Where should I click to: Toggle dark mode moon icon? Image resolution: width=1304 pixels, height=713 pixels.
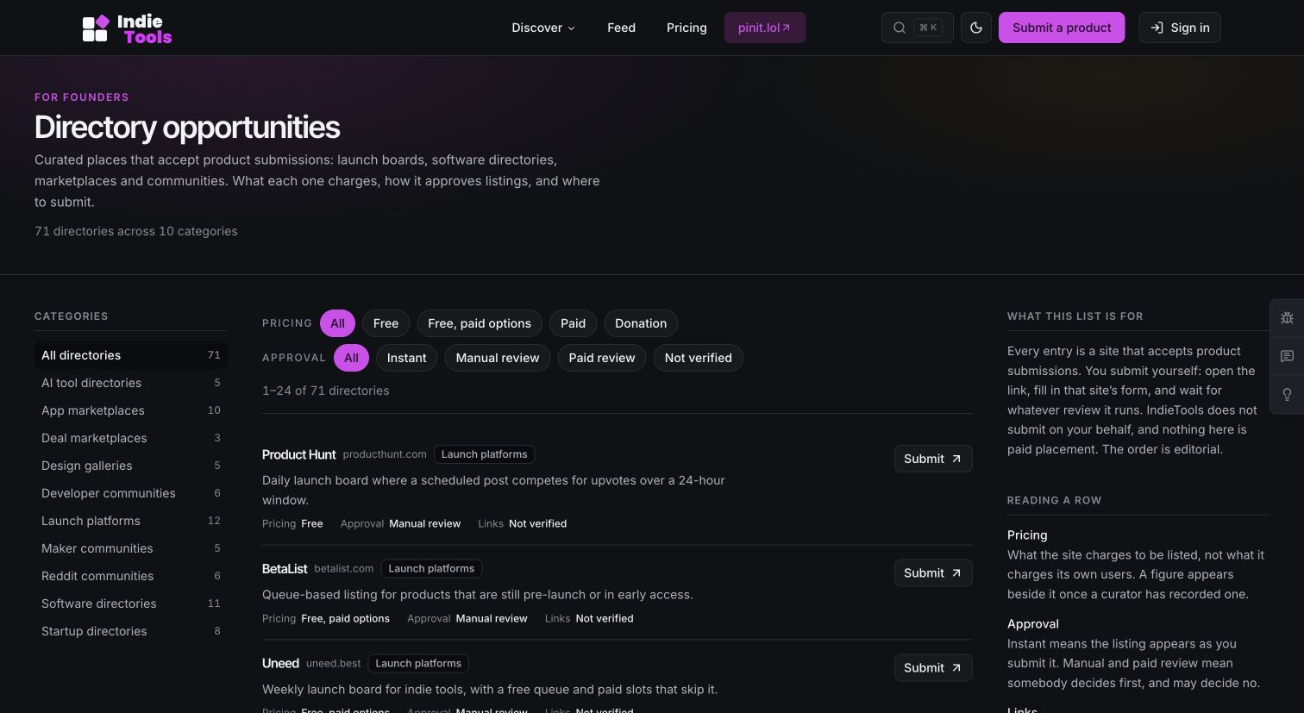coord(976,28)
